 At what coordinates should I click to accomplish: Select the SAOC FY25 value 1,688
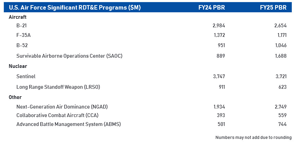pos(280,56)
